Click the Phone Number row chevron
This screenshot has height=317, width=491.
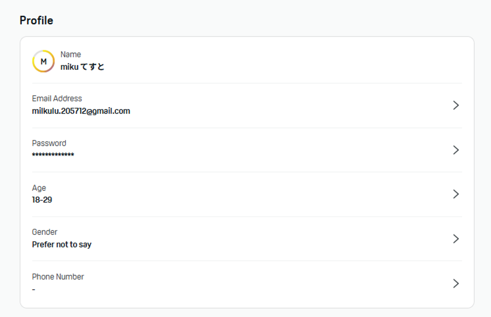click(x=456, y=283)
